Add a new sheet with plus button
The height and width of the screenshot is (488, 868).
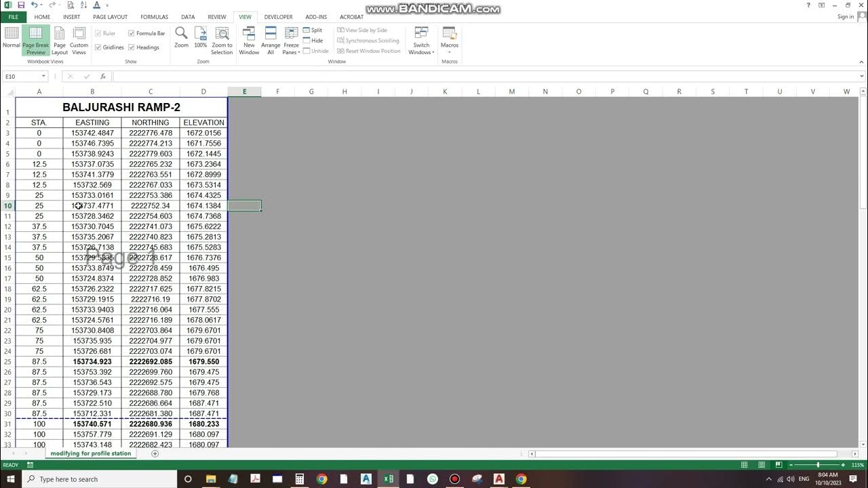[155, 453]
